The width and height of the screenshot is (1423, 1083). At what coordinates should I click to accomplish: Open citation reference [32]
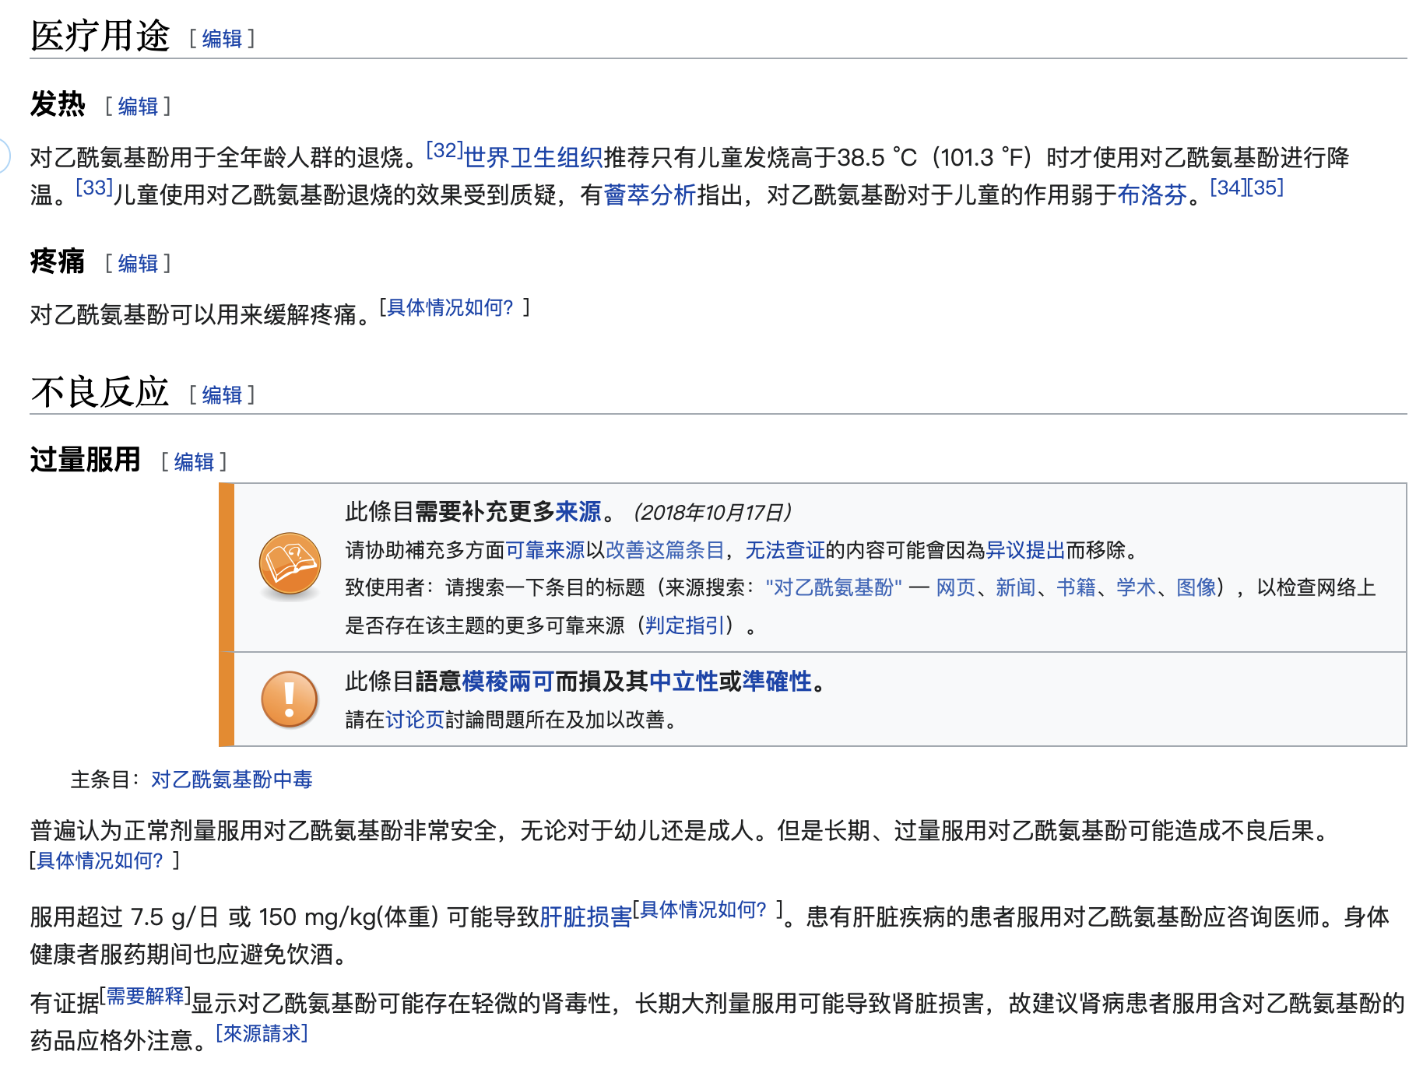coord(444,150)
